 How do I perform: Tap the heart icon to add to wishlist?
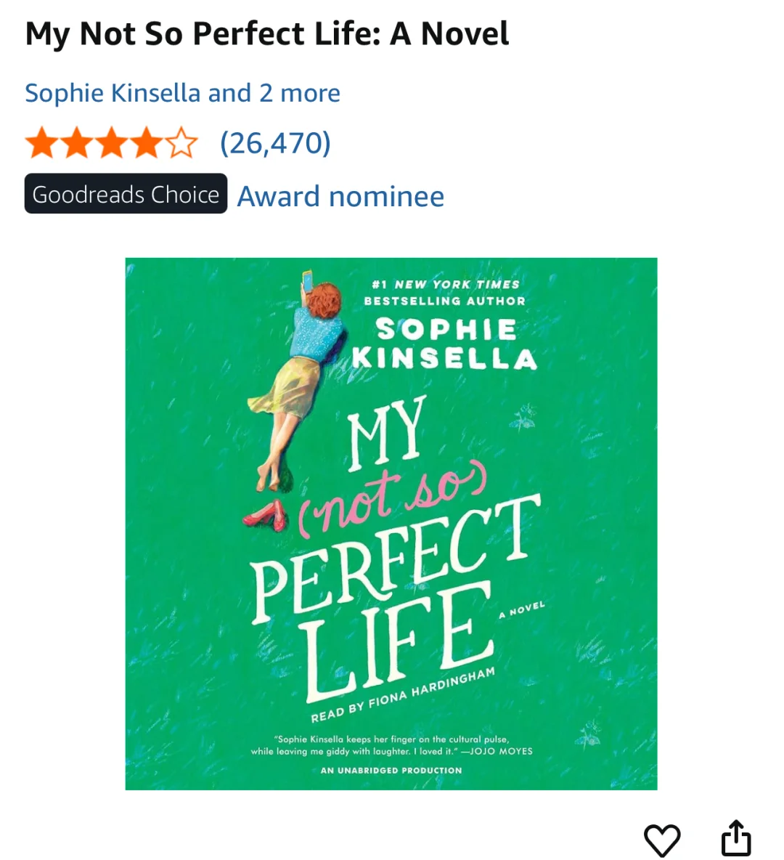662,840
